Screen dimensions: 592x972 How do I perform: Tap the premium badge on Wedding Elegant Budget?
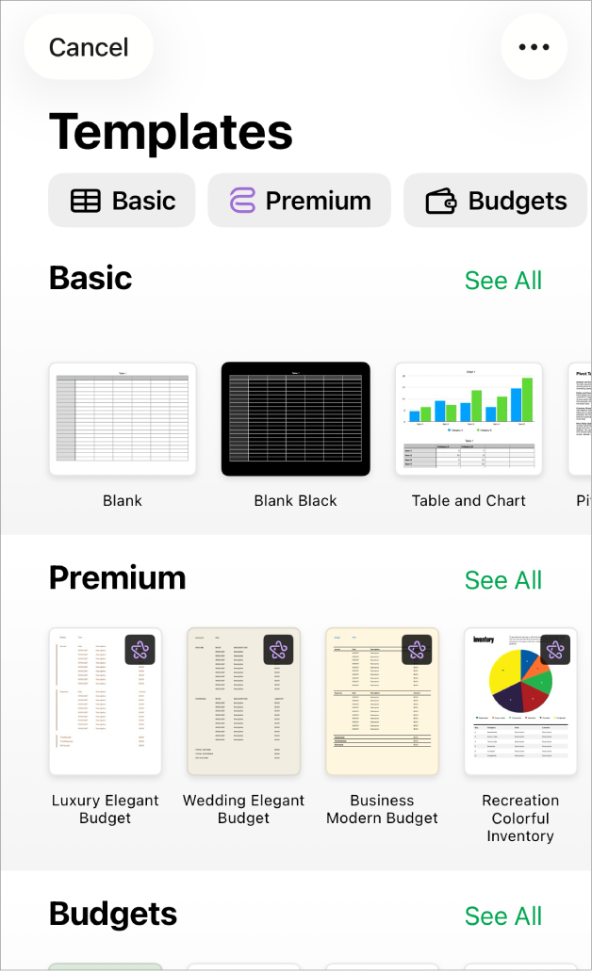[x=278, y=649]
